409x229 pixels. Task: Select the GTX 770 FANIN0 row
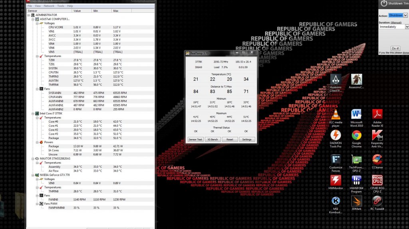coord(91,200)
